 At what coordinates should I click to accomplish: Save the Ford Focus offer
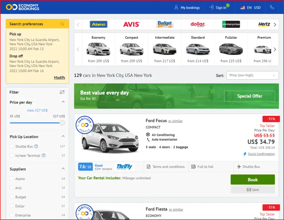pyautogui.click(x=253, y=190)
